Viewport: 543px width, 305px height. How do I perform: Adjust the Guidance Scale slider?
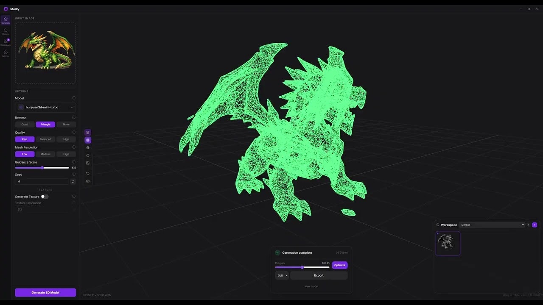coord(42,168)
